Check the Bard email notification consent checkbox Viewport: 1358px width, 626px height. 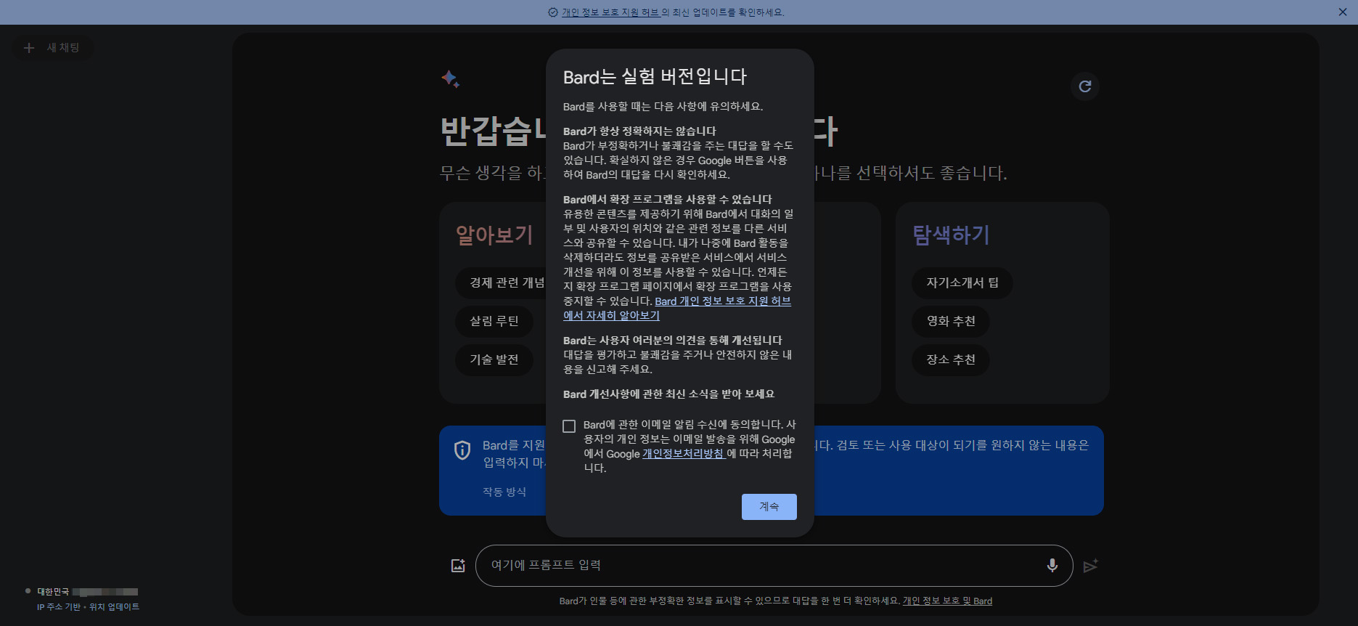pos(569,426)
